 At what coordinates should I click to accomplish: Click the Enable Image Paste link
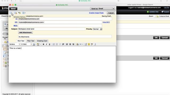[x=96, y=13]
